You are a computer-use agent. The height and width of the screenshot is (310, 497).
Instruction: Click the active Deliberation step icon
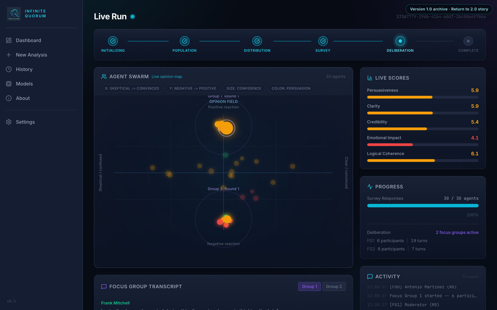pos(400,41)
